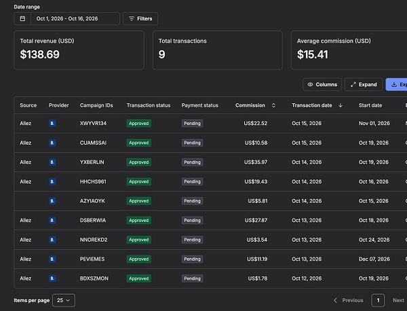Click provider icon in PEVIEMES row

click(52, 259)
